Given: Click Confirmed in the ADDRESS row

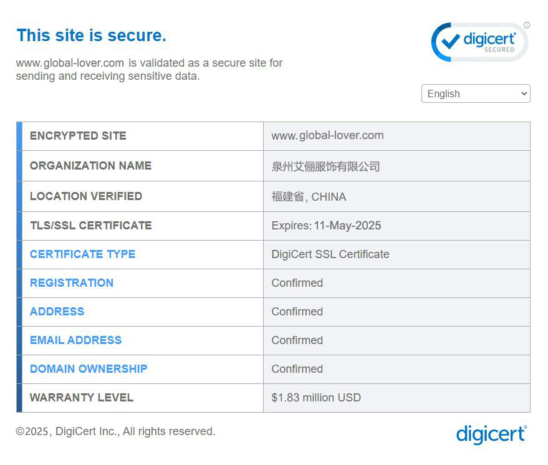Looking at the screenshot, I should (297, 311).
